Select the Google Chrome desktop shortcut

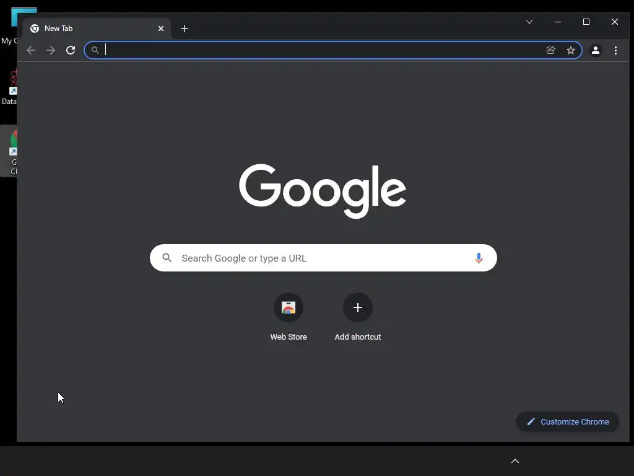tap(9, 151)
